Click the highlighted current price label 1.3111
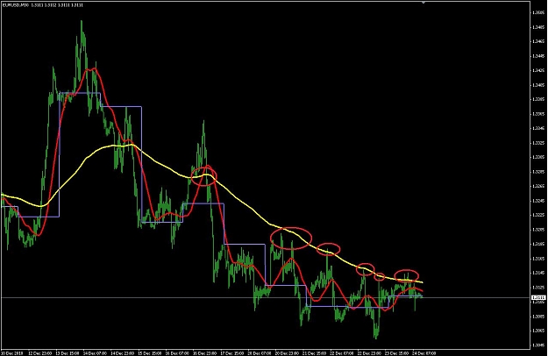 tap(538, 297)
